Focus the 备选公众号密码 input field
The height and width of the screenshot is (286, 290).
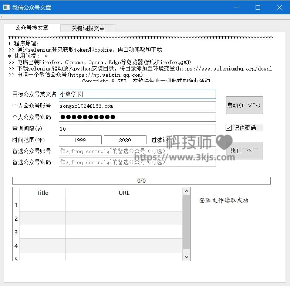137,162
